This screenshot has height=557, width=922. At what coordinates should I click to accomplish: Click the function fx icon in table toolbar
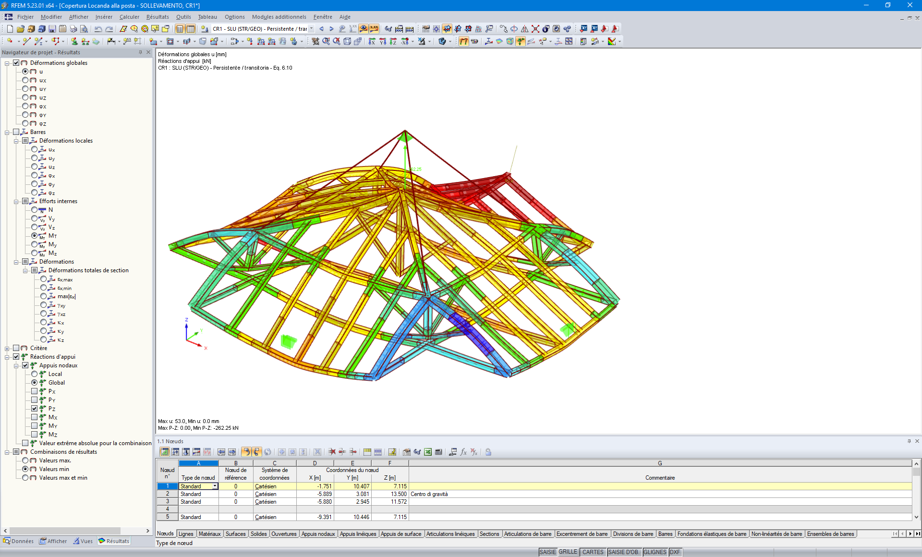463,452
